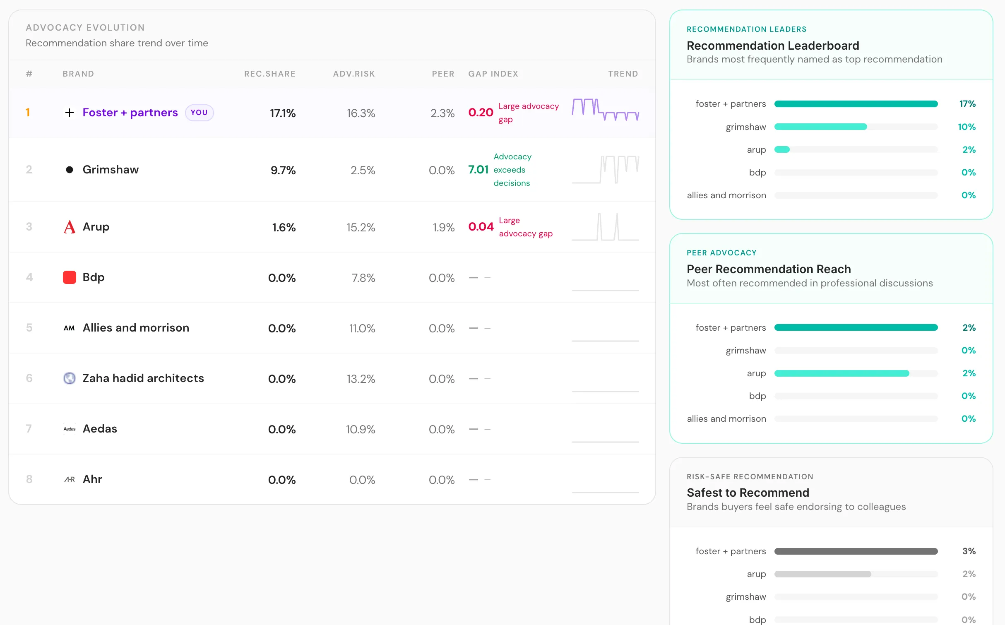Screen dimensions: 1005x625
Task: Click the 13.2% adv risk for Zaha hadid
Action: [361, 379]
